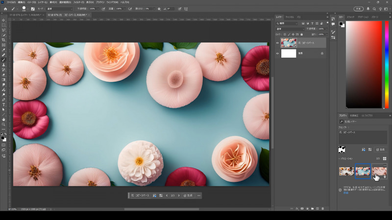The height and width of the screenshot is (220, 392).
Task: Open the フィルター menu
Action: (x=78, y=2)
